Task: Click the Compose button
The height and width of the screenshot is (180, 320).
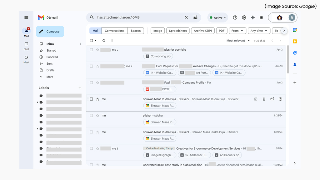Action: 50,31
